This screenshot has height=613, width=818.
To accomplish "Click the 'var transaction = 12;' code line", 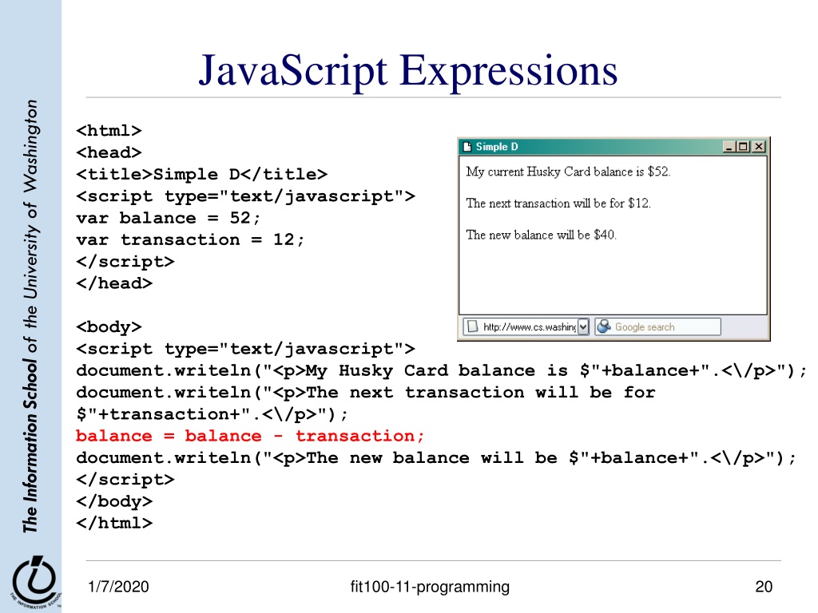I will coord(190,239).
